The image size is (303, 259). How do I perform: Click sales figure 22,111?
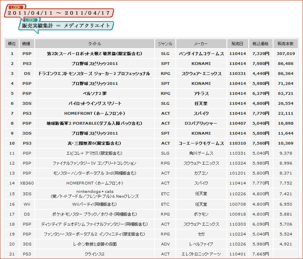click(285, 114)
